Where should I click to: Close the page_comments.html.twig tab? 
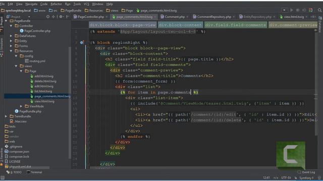click(155, 17)
